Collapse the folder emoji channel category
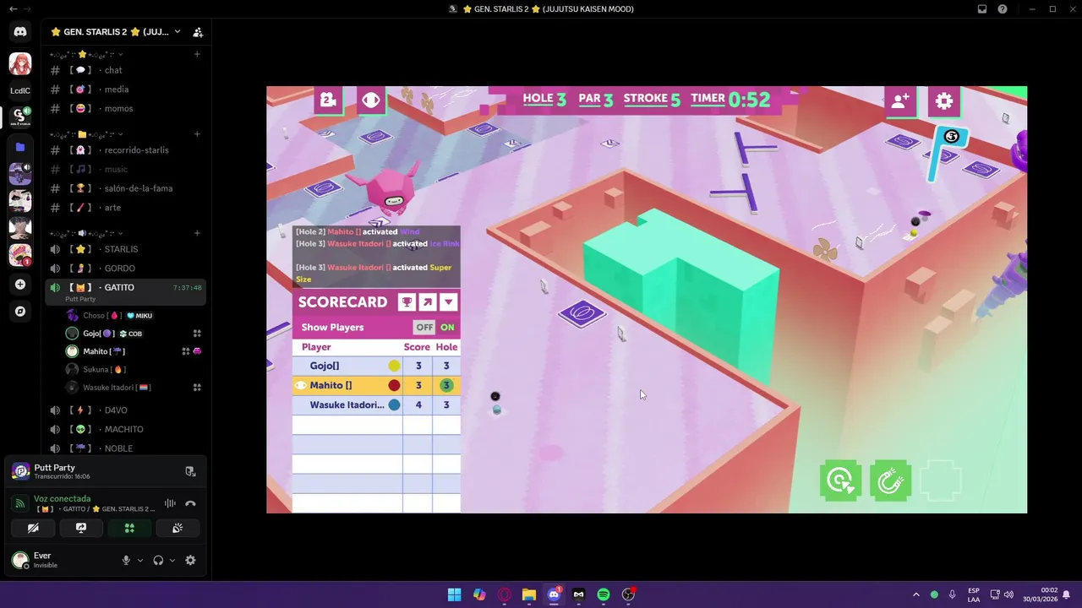The image size is (1082, 608). [86, 134]
